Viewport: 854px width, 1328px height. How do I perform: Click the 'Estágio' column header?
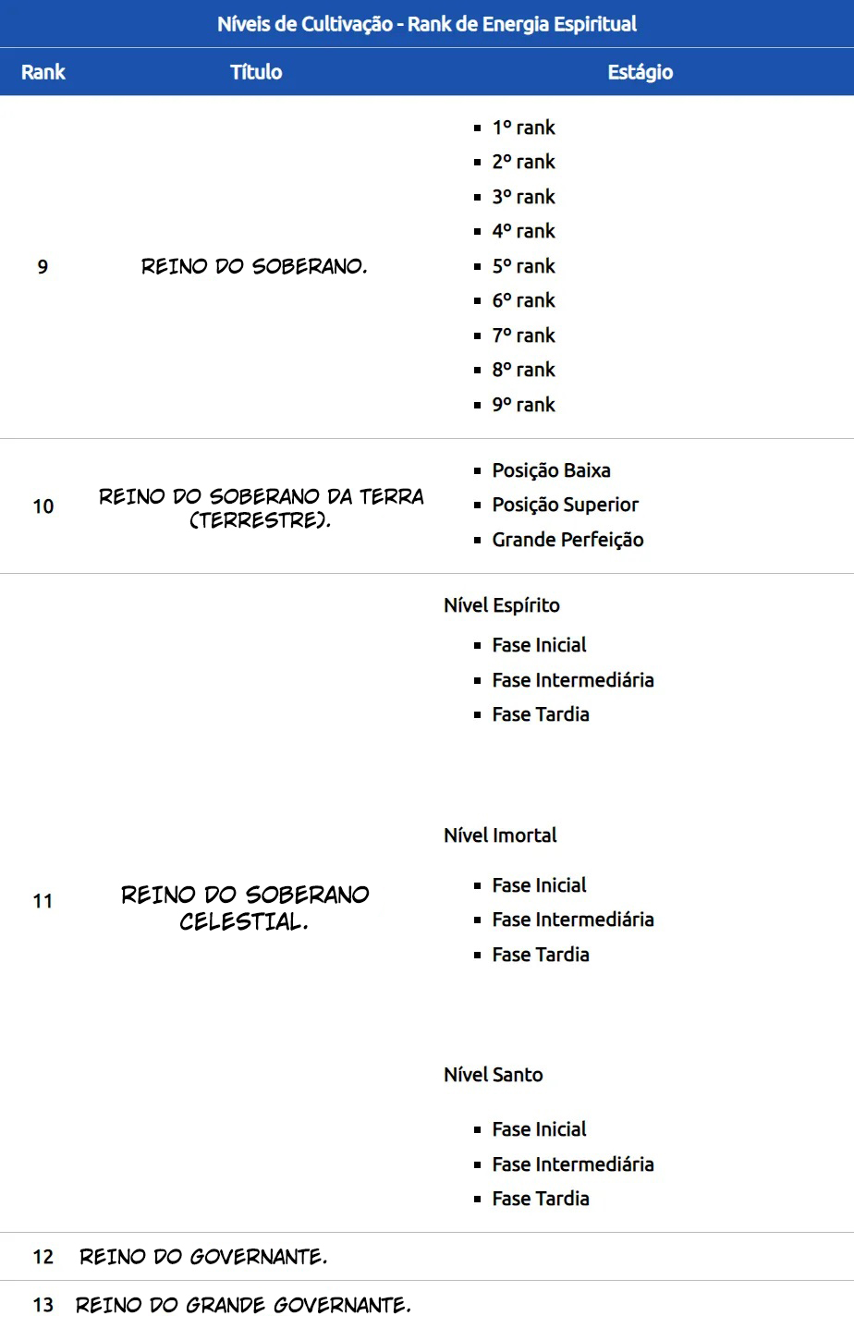640,72
